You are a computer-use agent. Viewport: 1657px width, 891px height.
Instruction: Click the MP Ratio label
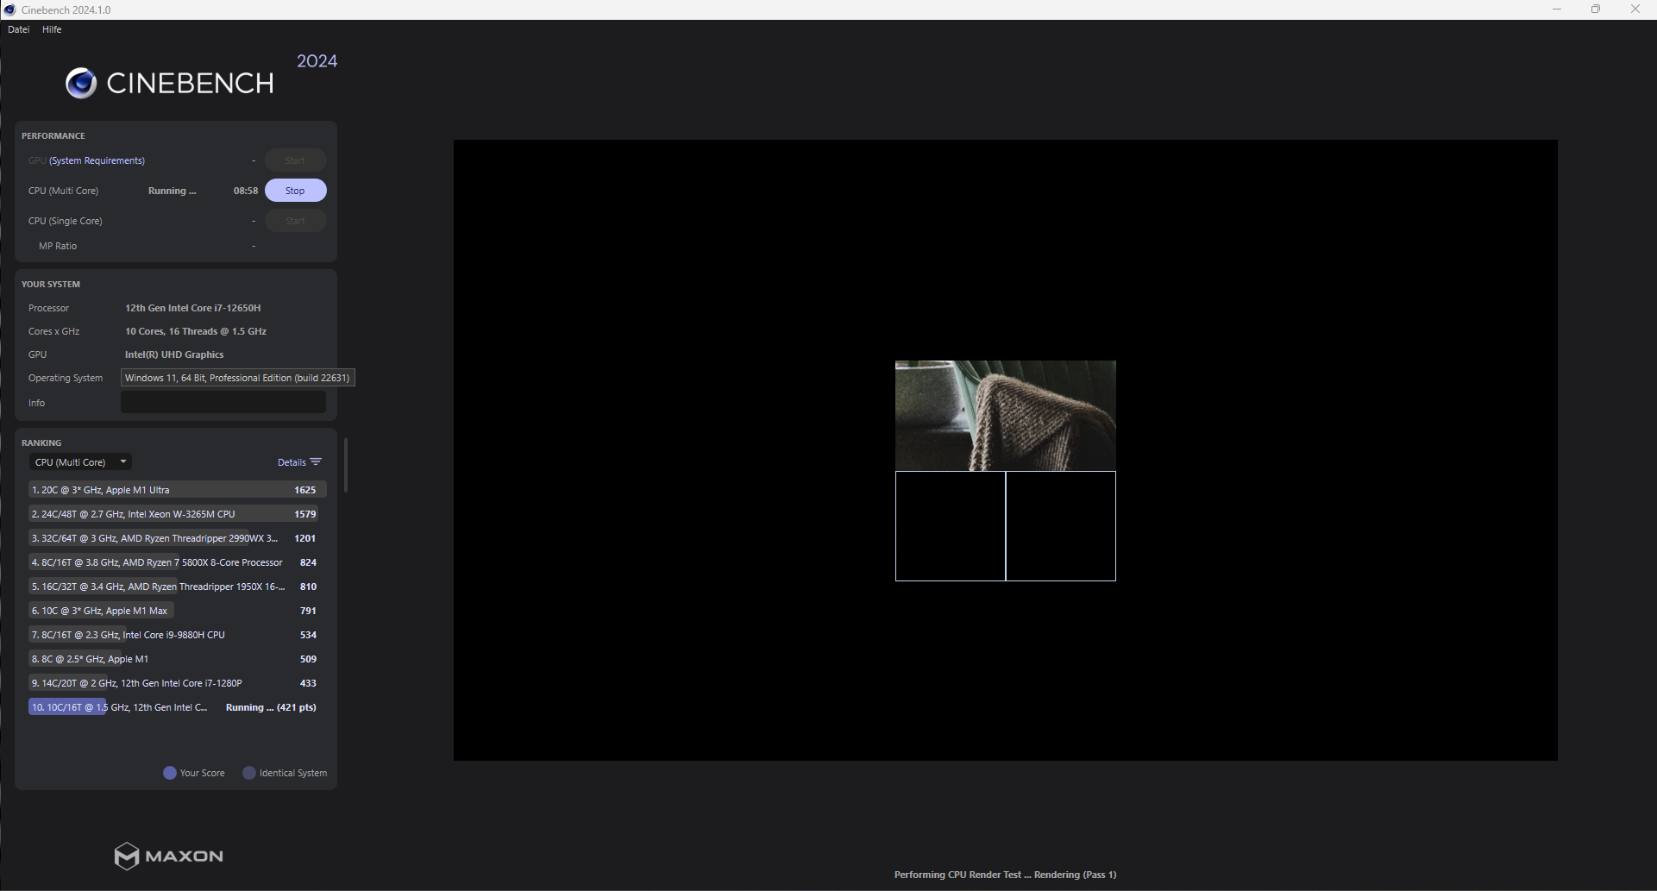click(58, 246)
